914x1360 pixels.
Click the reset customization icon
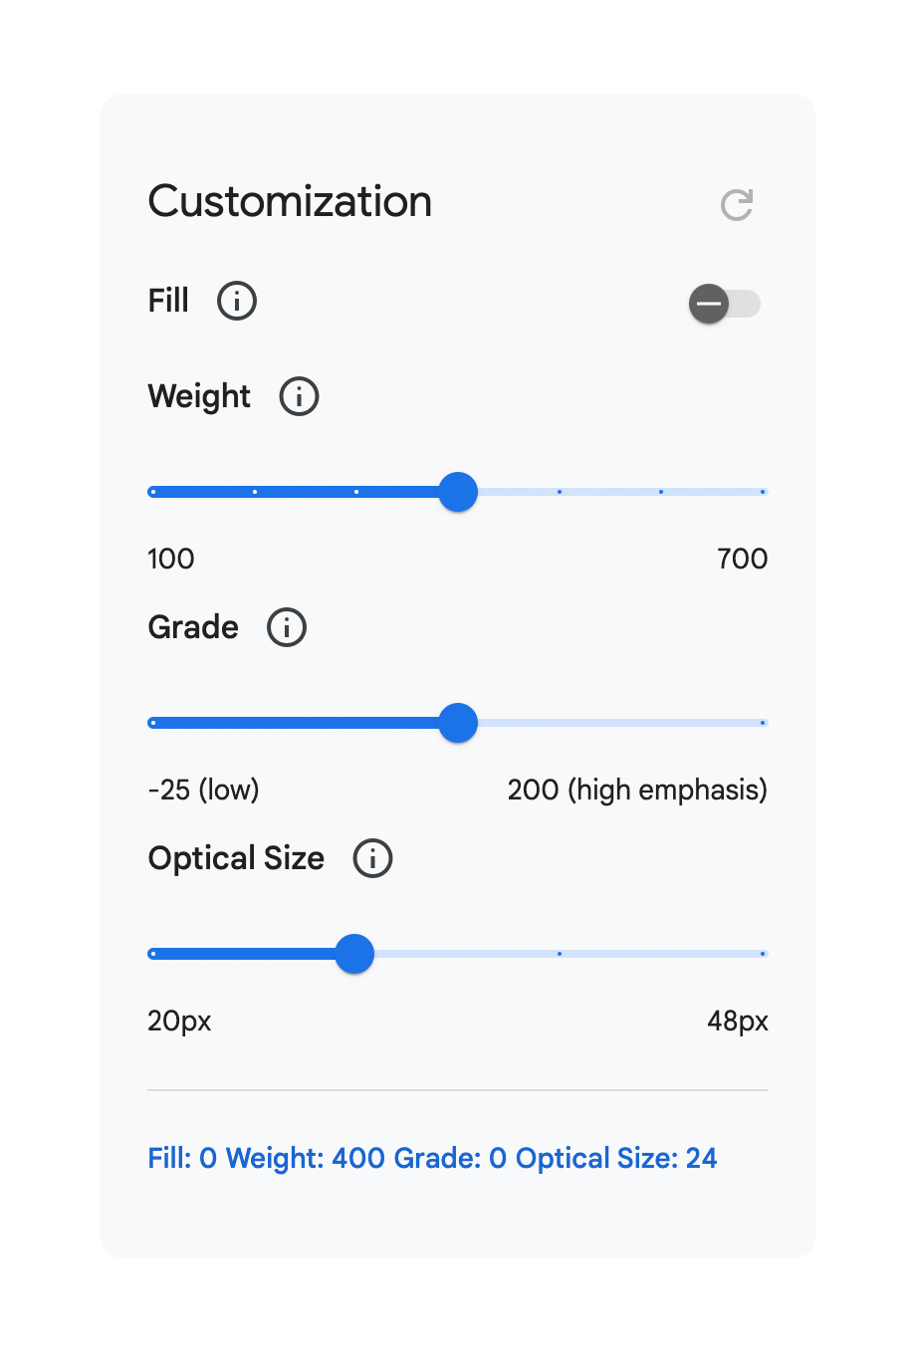click(737, 205)
